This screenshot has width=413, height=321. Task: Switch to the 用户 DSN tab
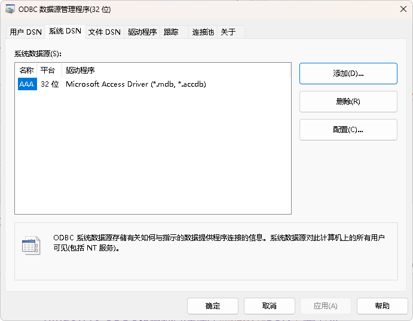point(25,32)
